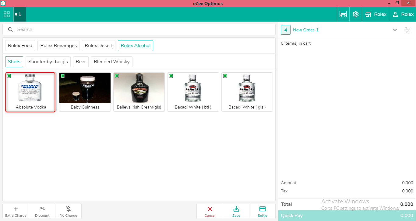Select the Shooter by the gls subcategory
This screenshot has width=416, height=221.
48,62
